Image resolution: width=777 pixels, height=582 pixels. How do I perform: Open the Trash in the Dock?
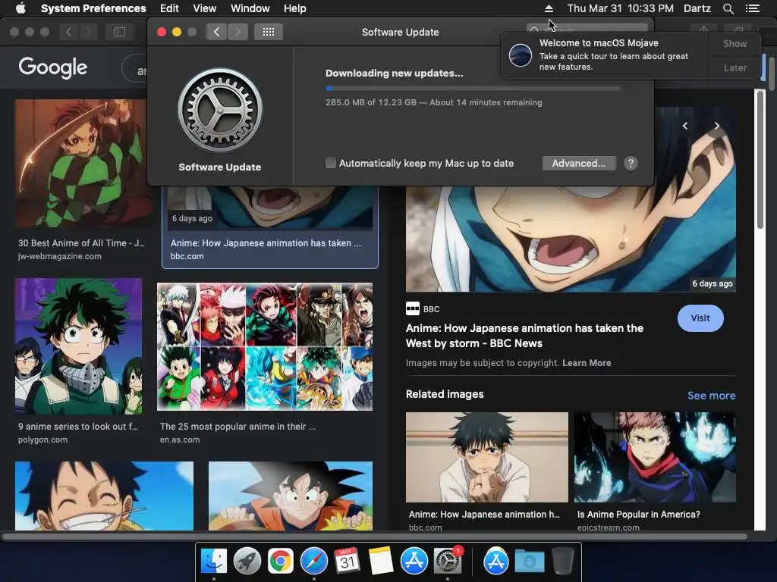click(x=562, y=562)
